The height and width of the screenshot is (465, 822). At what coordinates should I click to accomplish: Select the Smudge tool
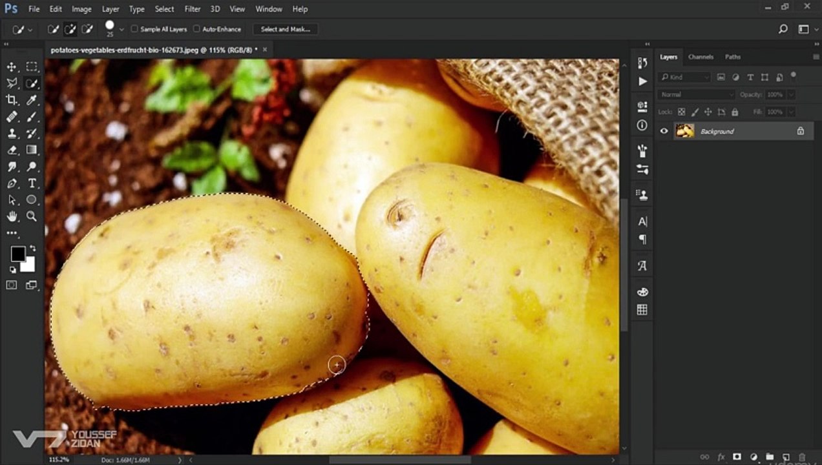pyautogui.click(x=12, y=167)
